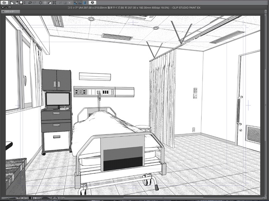
Task: Minimize the canvas window
Action: pos(6,8)
